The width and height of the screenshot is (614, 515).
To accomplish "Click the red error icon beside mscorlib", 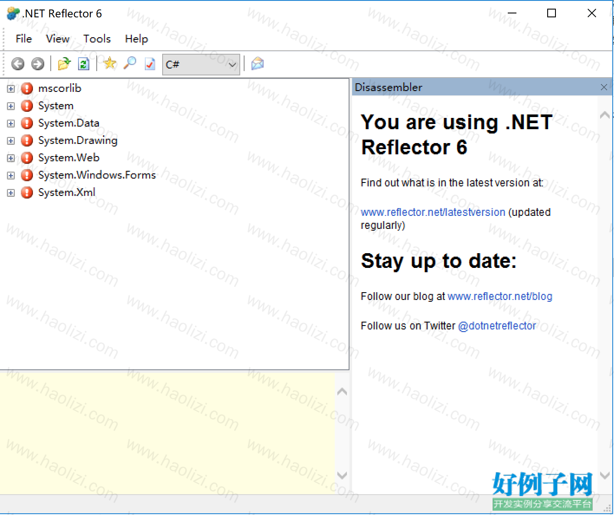I will (27, 88).
